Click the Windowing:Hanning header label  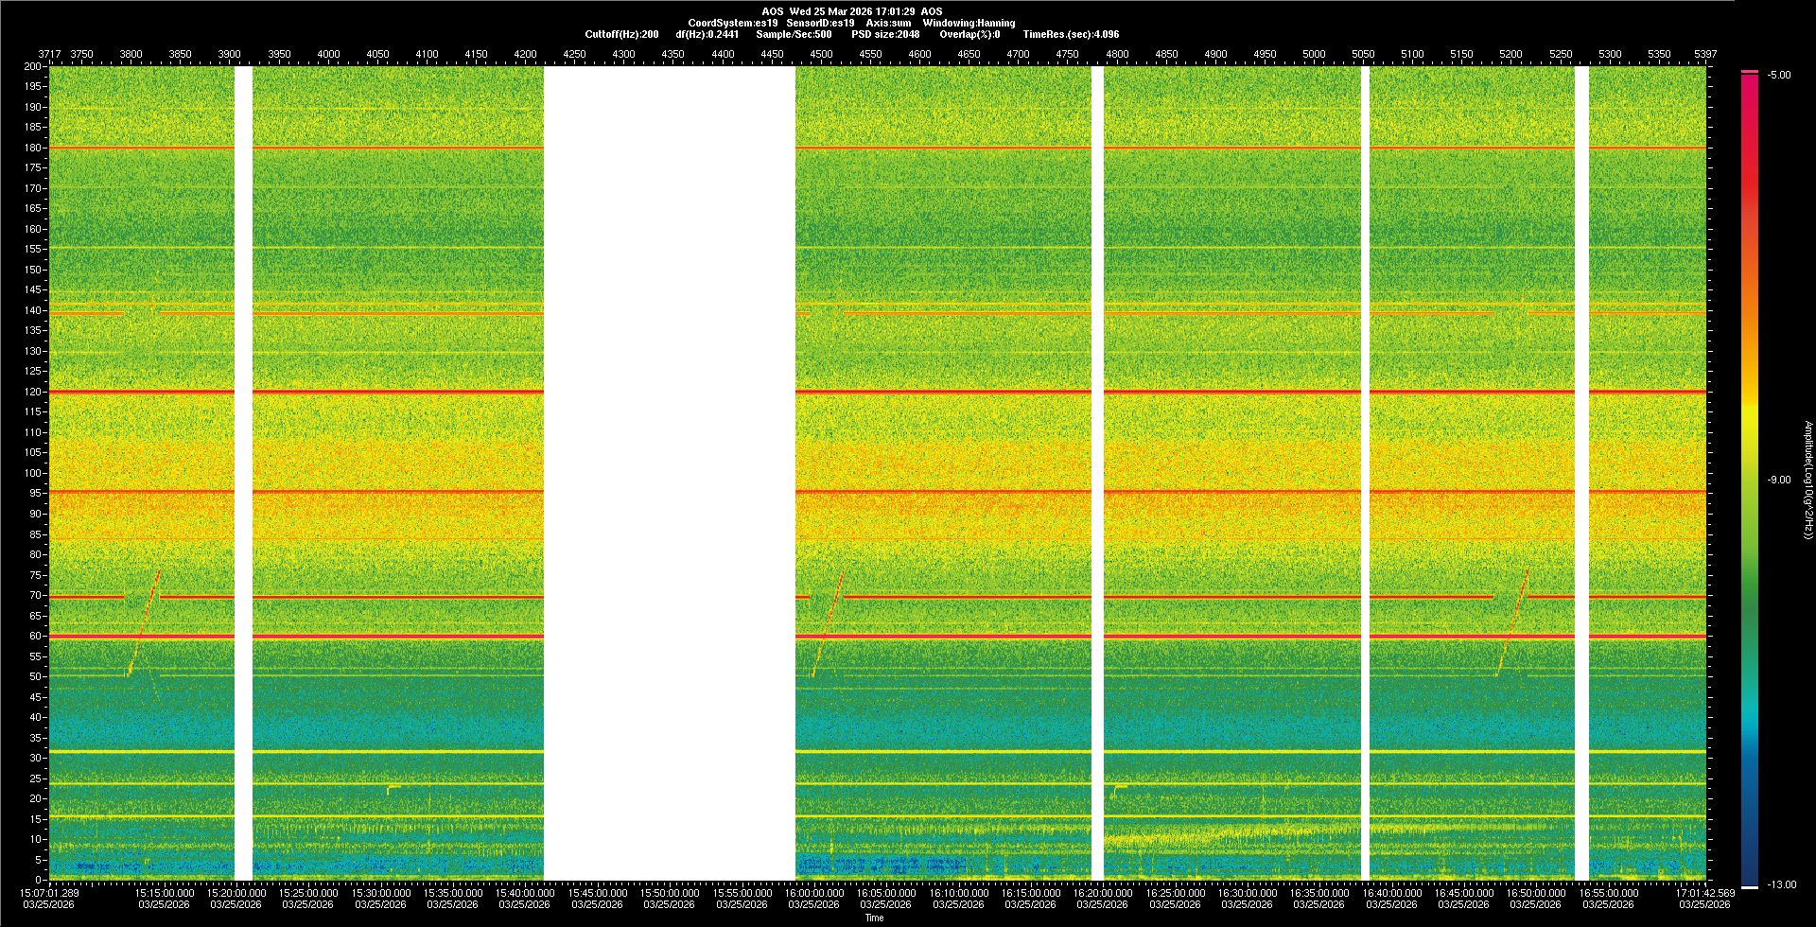coord(969,24)
